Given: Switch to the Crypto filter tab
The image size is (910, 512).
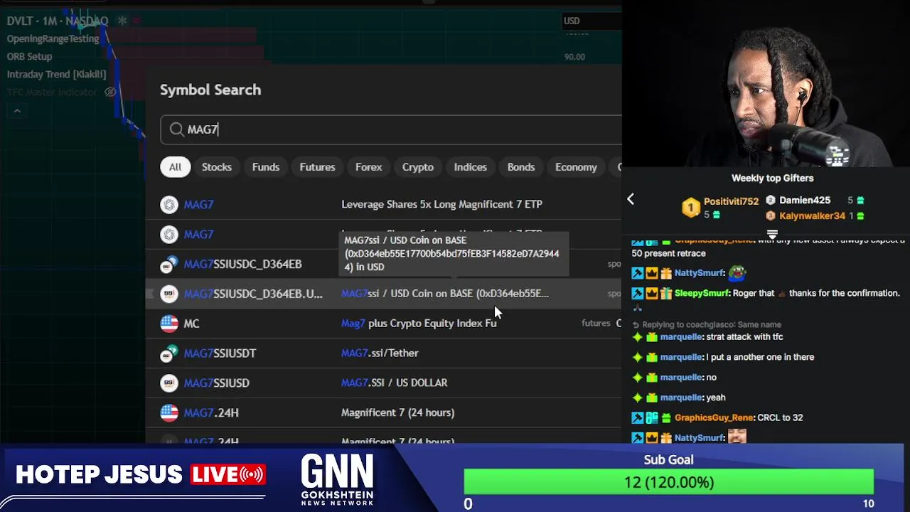Looking at the screenshot, I should (418, 167).
